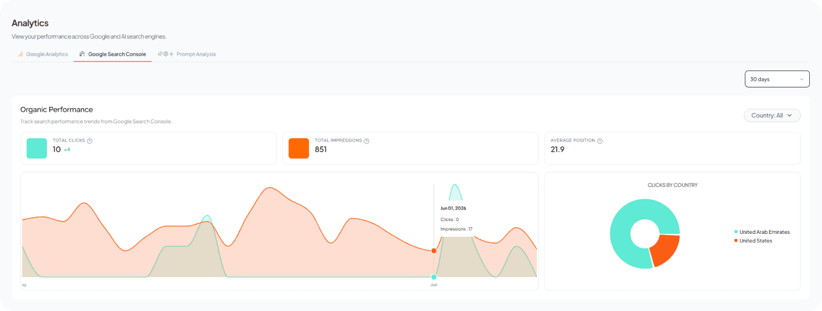Click the teal clicks data point on Jun 01
The height and width of the screenshot is (311, 822).
[x=433, y=277]
